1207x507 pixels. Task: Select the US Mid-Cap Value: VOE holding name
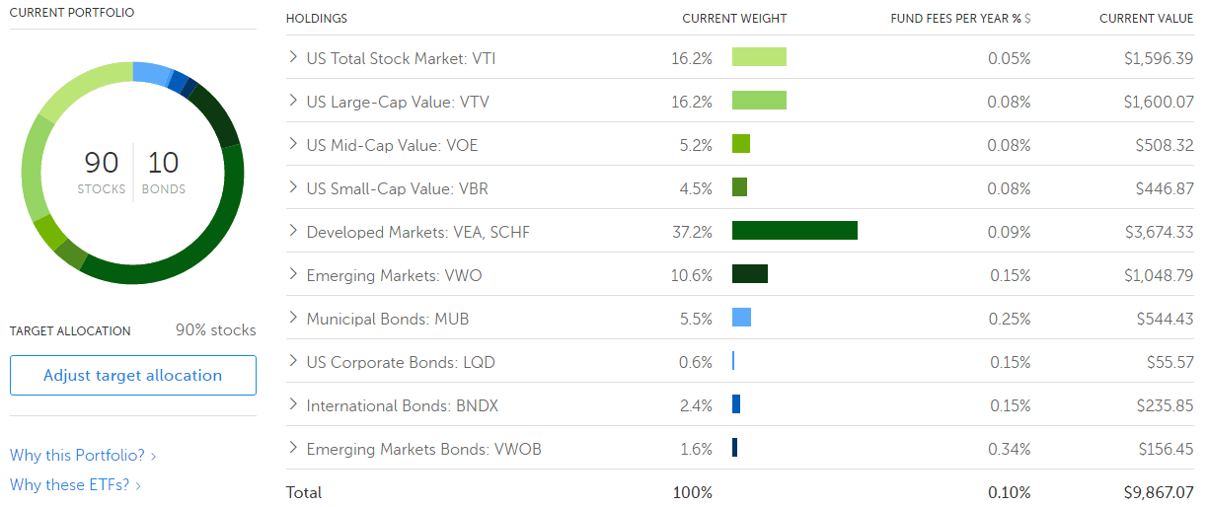[x=392, y=145]
